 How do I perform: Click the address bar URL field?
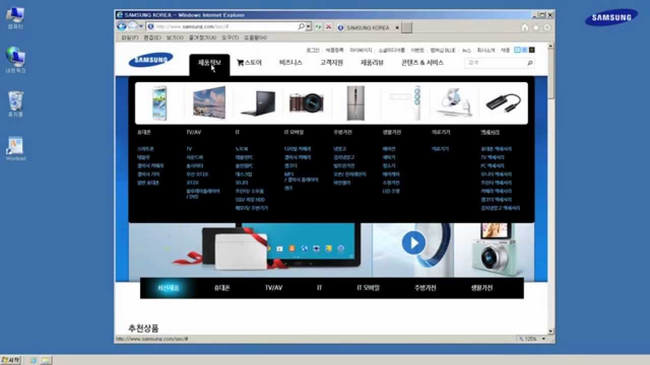click(x=226, y=26)
